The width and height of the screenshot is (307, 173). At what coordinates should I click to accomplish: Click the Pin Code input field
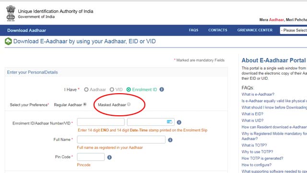pos(91,157)
